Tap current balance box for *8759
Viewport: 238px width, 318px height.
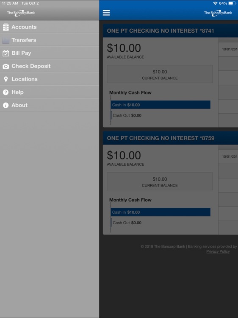pyautogui.click(x=160, y=181)
